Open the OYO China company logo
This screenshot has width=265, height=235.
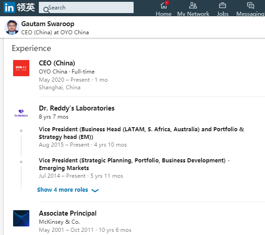21,68
